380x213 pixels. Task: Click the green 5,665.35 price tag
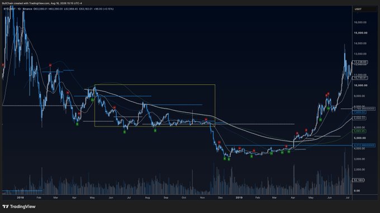pyautogui.click(x=359, y=131)
